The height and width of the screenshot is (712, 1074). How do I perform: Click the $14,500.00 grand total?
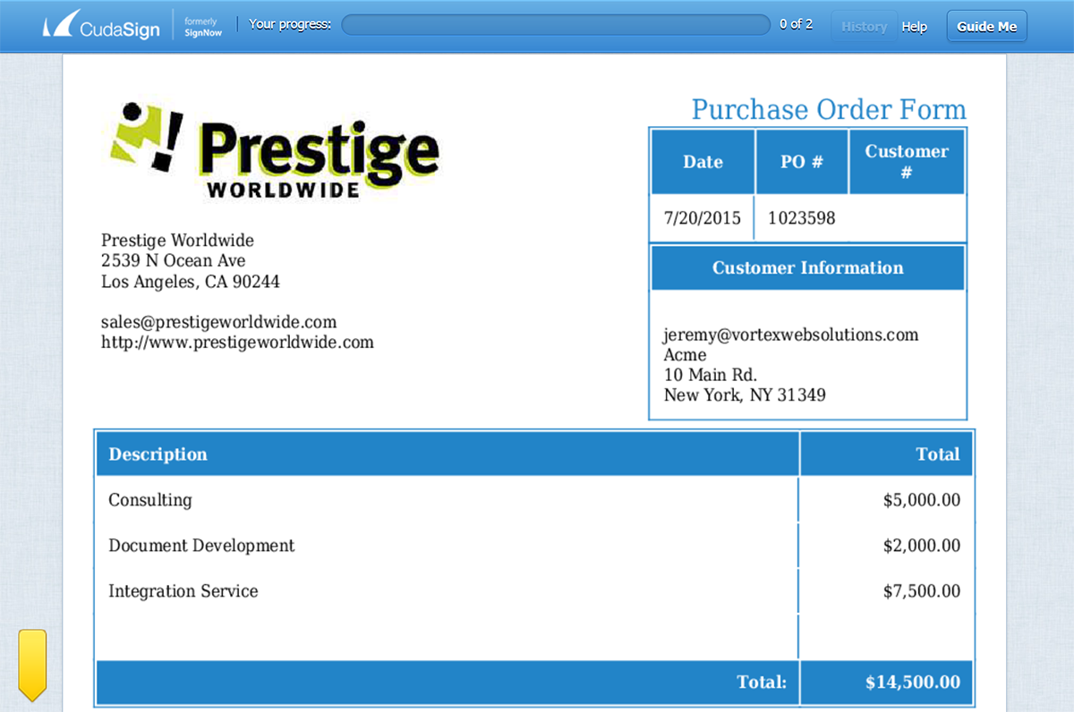tap(913, 682)
